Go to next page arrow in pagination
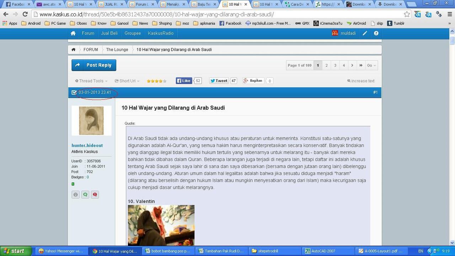This screenshot has width=455, height=256. [352, 65]
